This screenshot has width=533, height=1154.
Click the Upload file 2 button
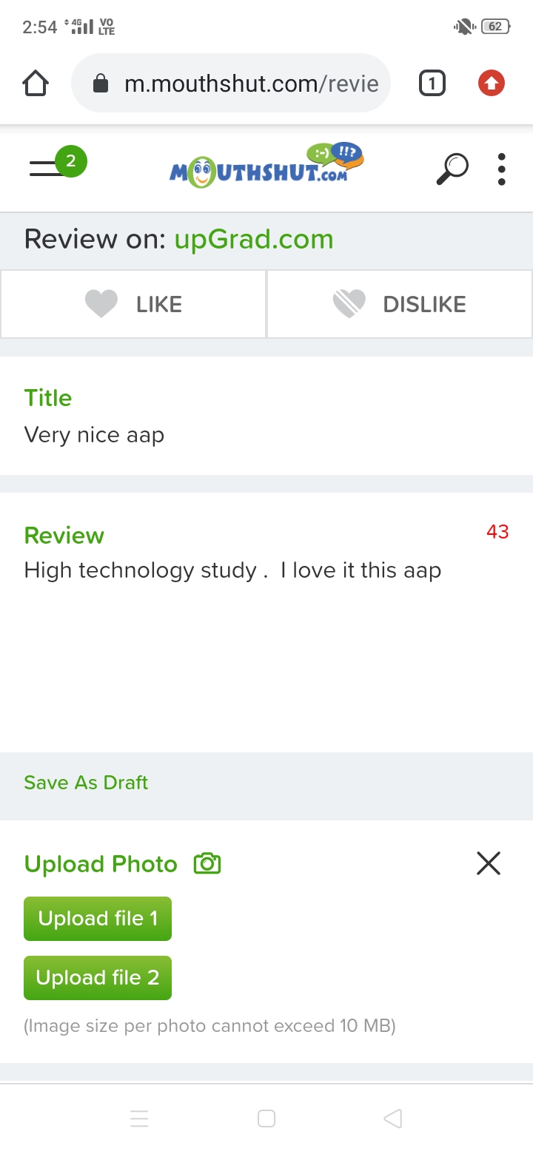point(98,978)
